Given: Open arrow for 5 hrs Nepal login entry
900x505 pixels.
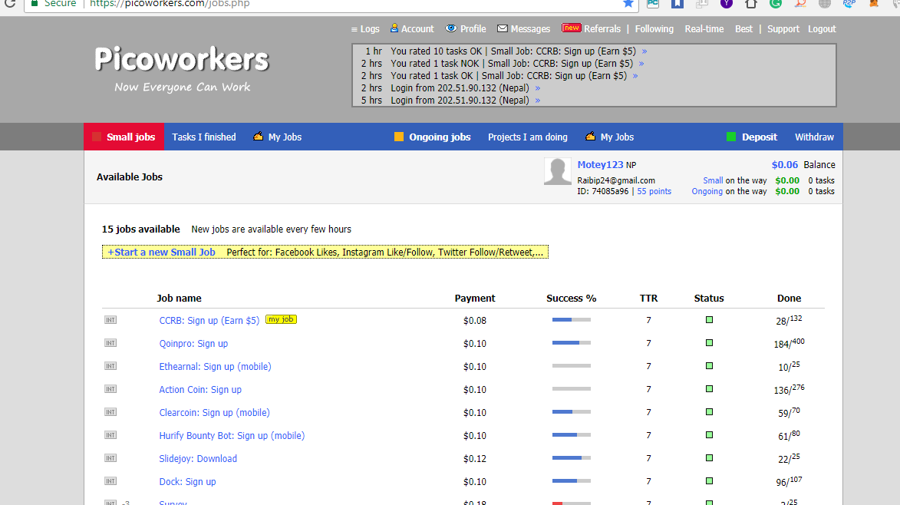Looking at the screenshot, I should click(537, 101).
